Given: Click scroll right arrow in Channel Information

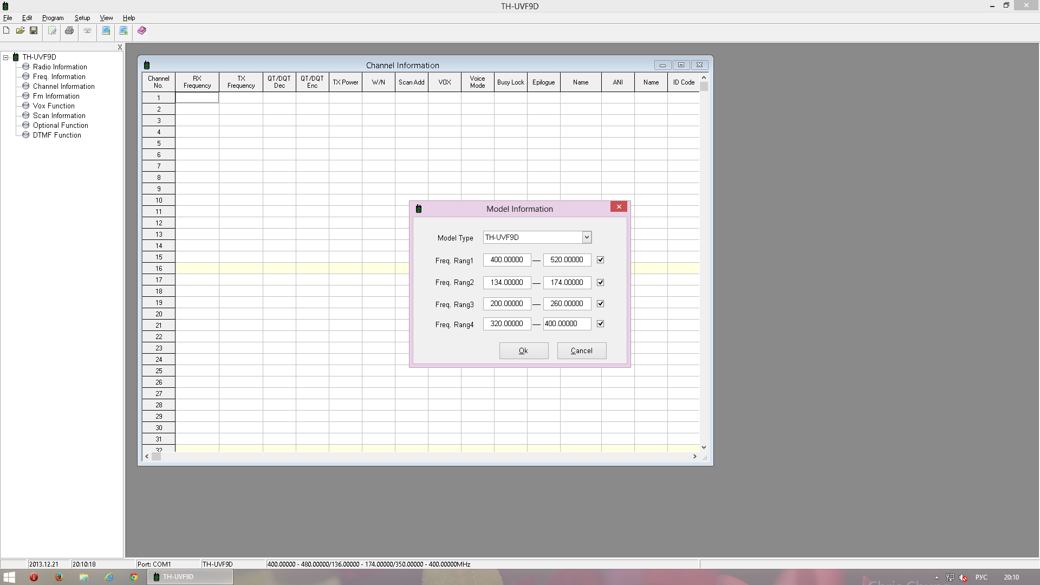Looking at the screenshot, I should (695, 457).
